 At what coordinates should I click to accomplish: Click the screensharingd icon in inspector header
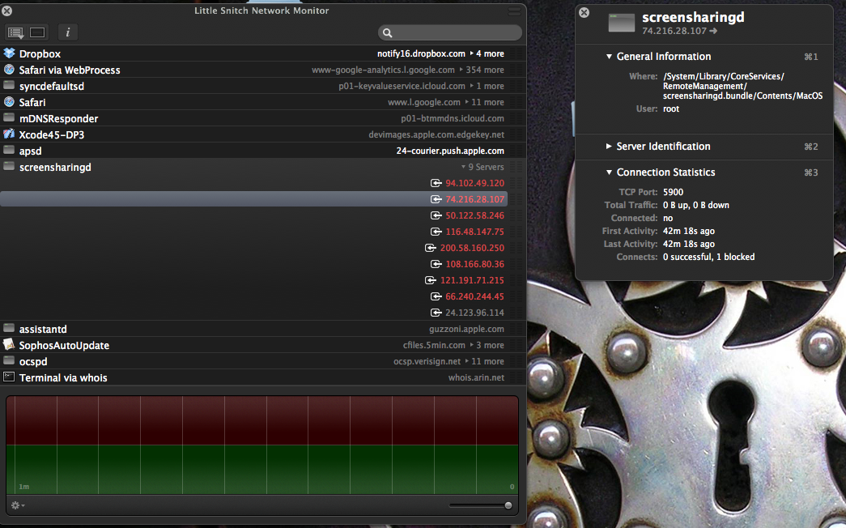[622, 23]
